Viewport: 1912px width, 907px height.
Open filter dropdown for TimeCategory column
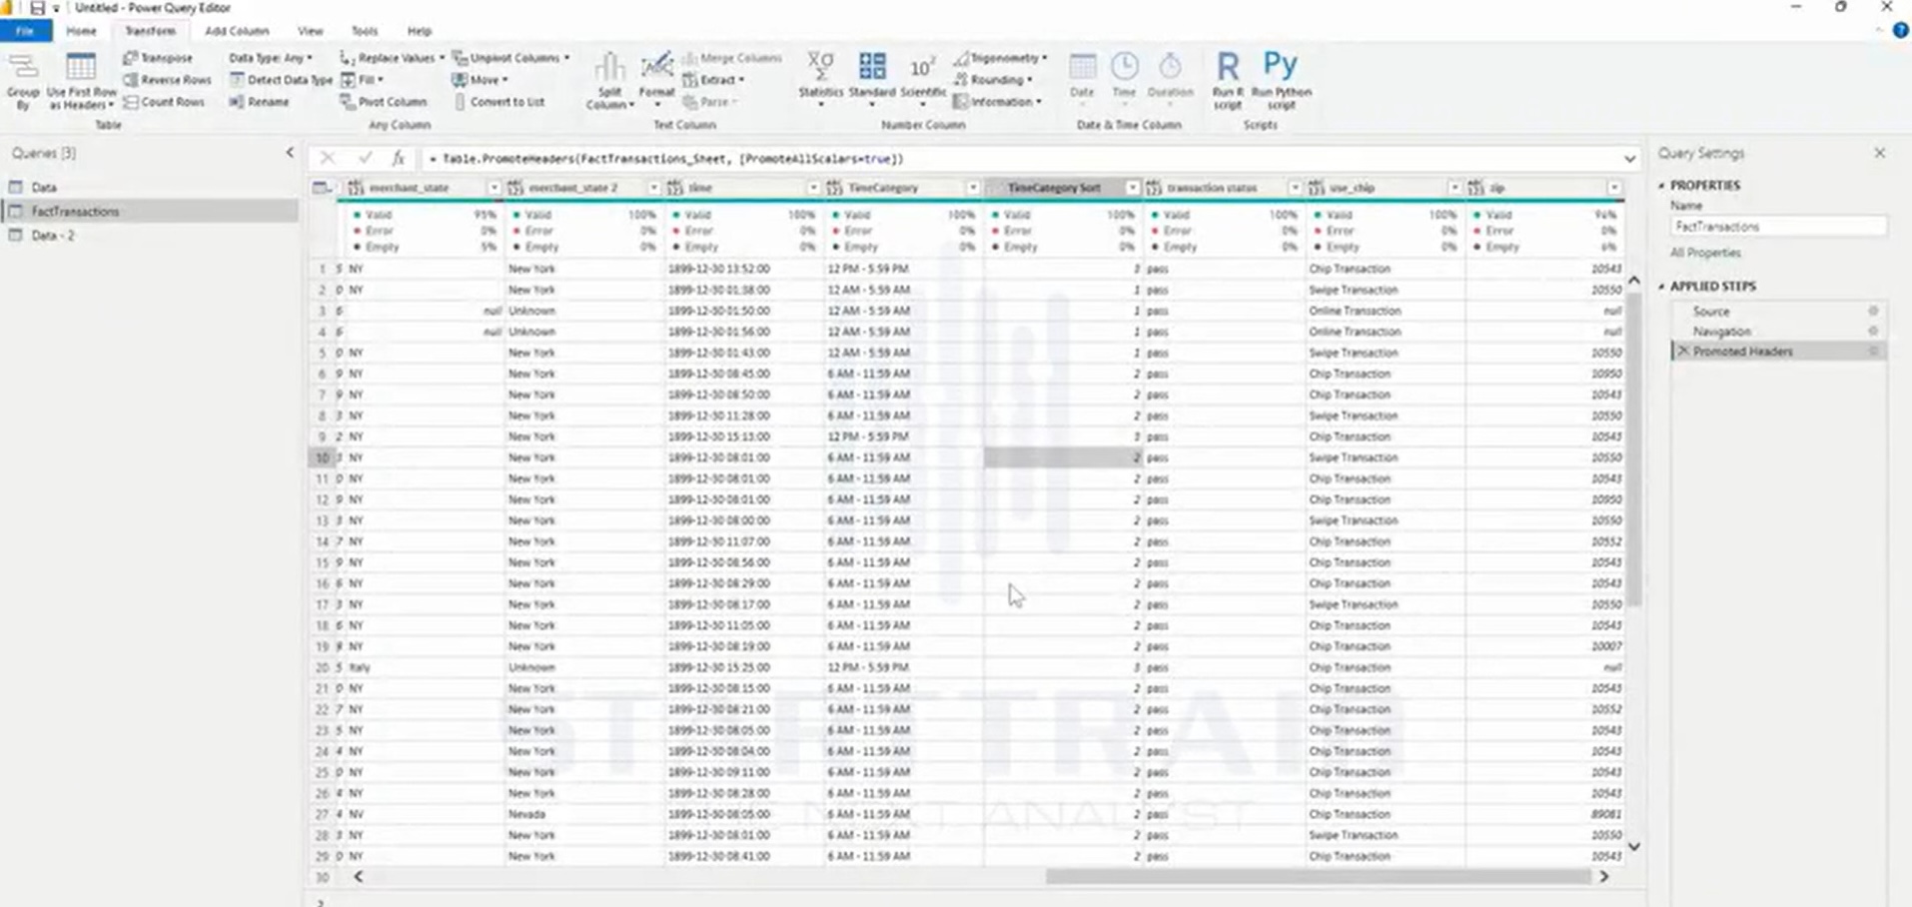click(972, 188)
